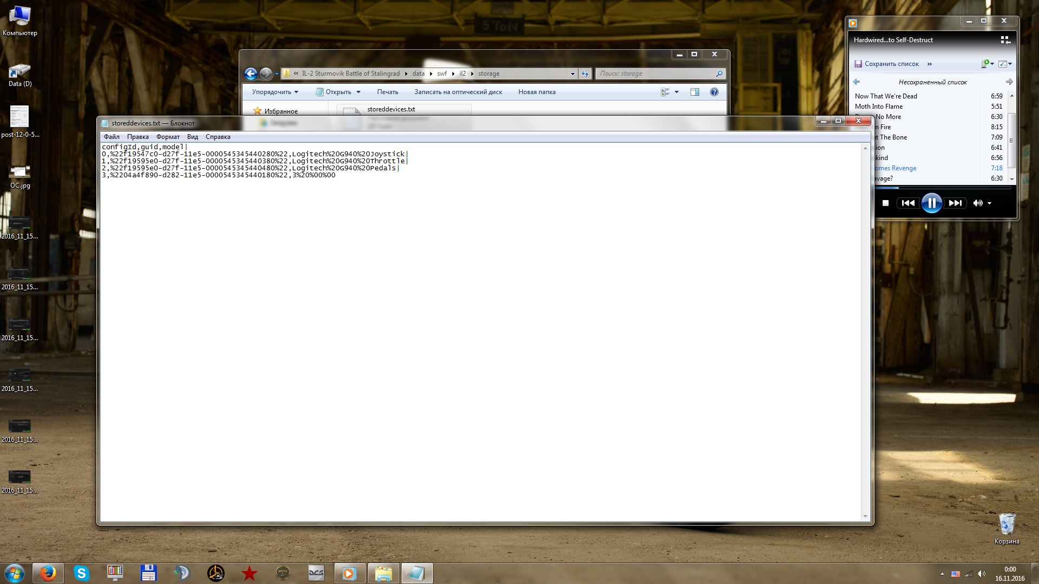Stop media playback
This screenshot has height=584, width=1039.
[x=885, y=203]
